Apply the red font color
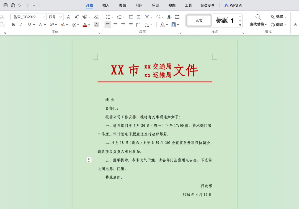This screenshot has height=209, width=299. (x=85, y=25)
